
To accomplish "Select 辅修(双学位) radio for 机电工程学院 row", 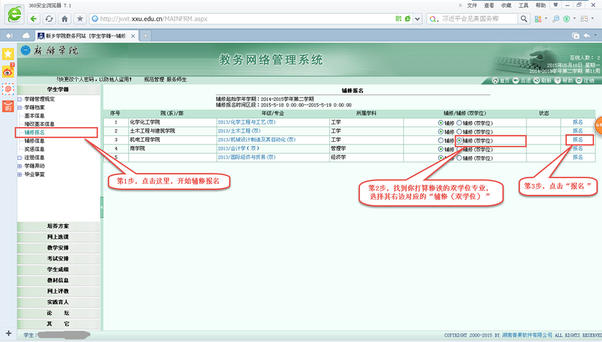I will click(x=459, y=141).
